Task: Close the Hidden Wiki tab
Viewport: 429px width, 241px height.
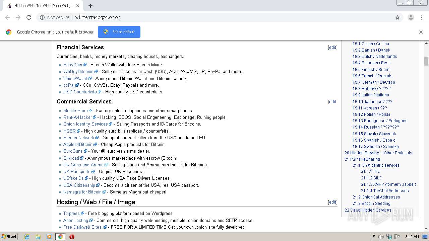Action: (78, 6)
